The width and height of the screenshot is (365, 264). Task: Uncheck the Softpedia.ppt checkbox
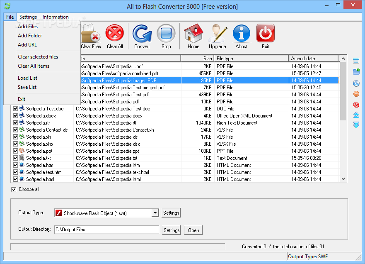tap(15, 151)
